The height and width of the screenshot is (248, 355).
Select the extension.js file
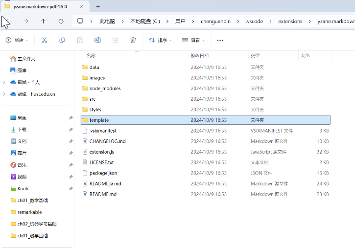point(205,152)
